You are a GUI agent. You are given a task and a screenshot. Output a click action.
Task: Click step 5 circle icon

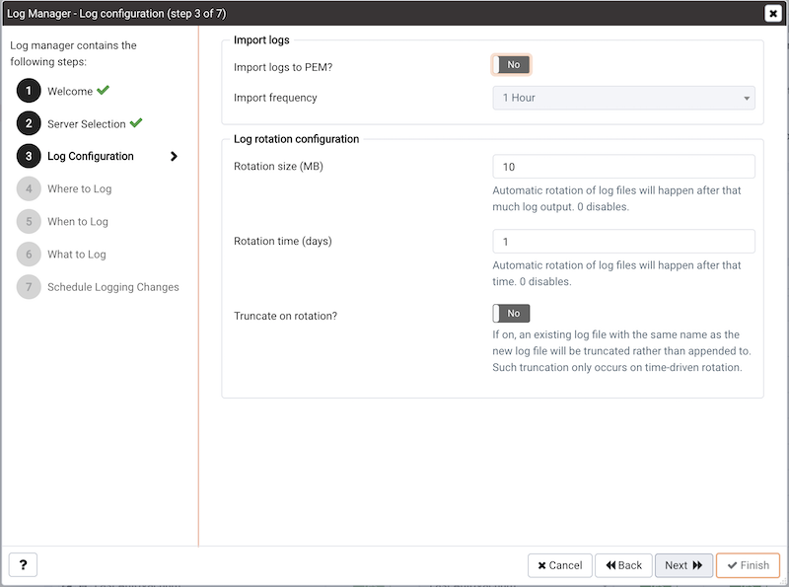click(x=29, y=222)
